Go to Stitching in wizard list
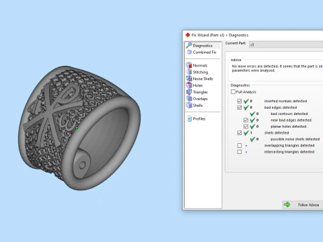This screenshot has height=242, width=323. click(201, 72)
